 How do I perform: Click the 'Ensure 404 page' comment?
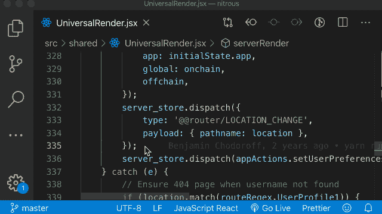pos(230,185)
